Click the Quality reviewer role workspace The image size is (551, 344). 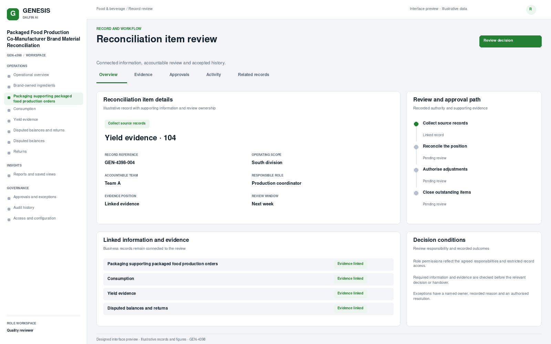[20, 331]
